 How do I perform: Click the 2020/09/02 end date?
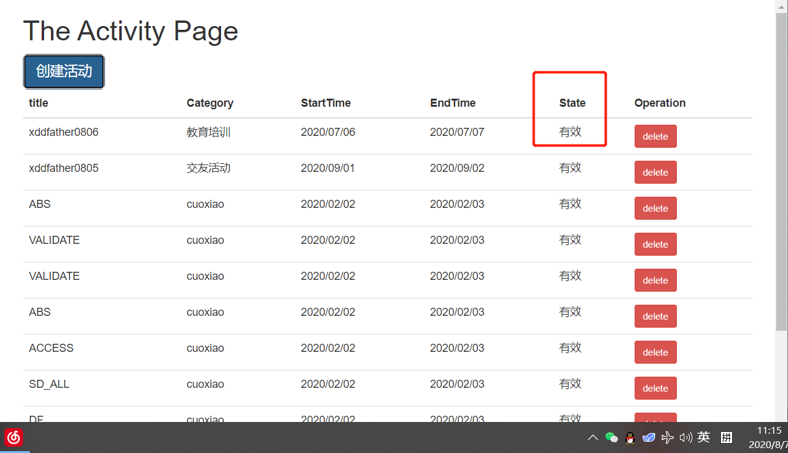click(x=457, y=168)
